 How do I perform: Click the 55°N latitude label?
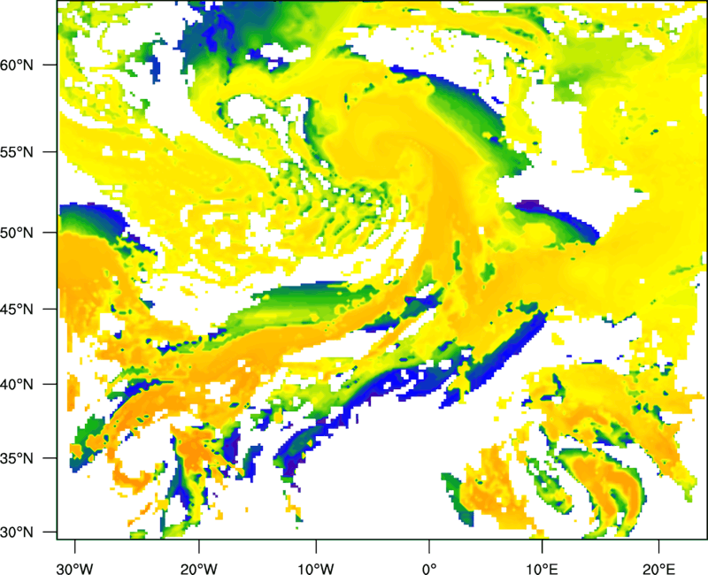point(17,152)
